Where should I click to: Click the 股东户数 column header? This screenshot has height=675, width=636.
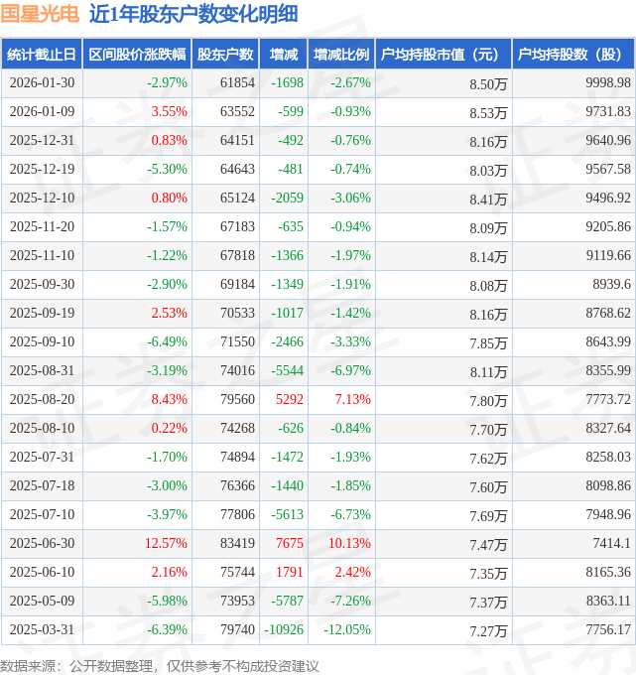(225, 55)
